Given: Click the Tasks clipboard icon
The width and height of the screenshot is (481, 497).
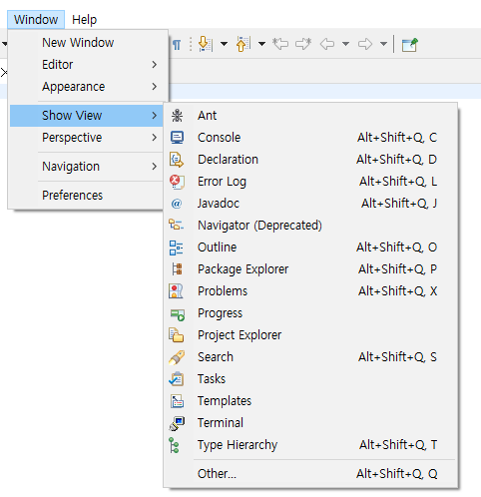Looking at the screenshot, I should point(176,379).
